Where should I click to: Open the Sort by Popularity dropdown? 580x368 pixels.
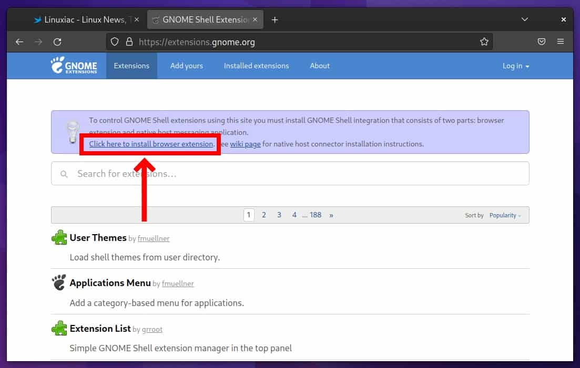pos(503,215)
